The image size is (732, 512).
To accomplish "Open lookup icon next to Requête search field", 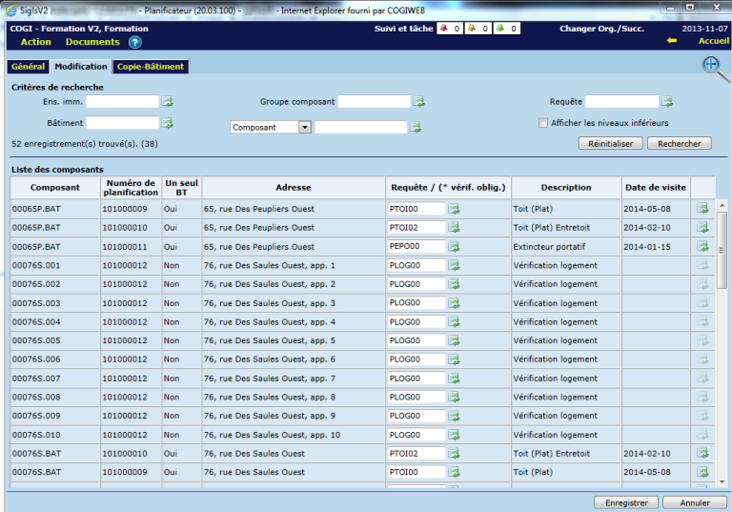I will click(x=667, y=101).
